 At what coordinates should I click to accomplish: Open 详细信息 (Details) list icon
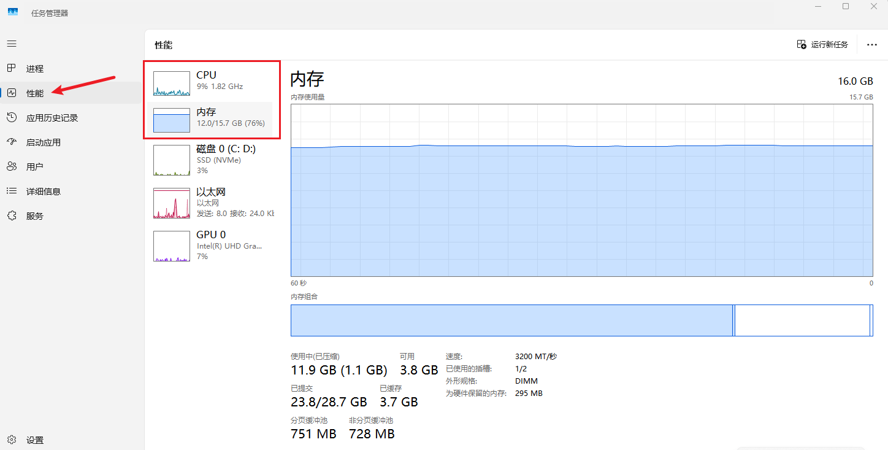(12, 191)
